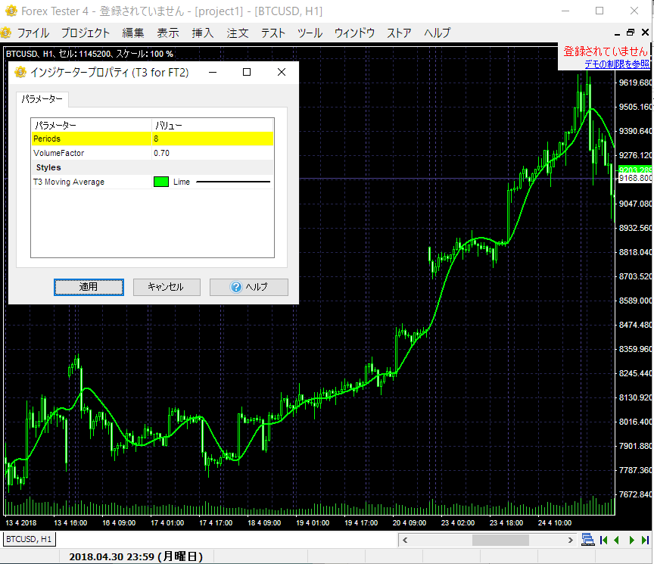Open the 挿入 menu
654x564 pixels.
coord(203,33)
